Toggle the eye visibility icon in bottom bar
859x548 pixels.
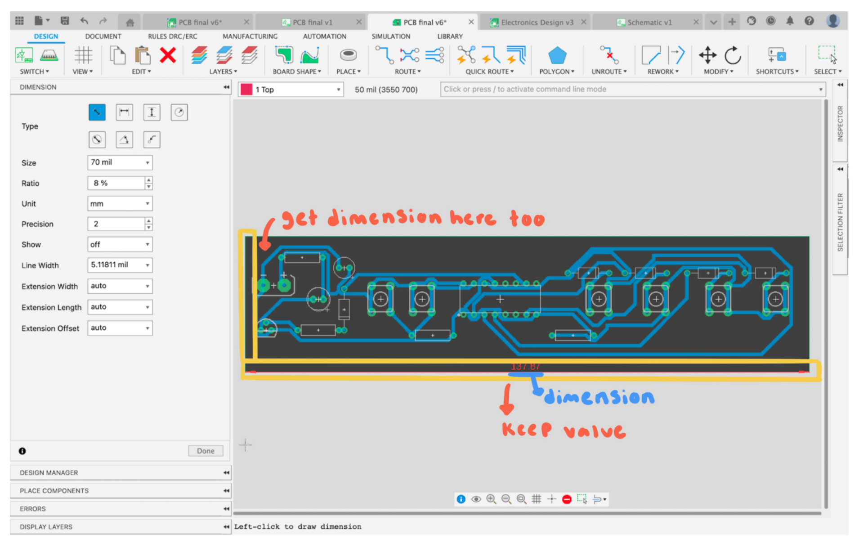click(x=476, y=499)
